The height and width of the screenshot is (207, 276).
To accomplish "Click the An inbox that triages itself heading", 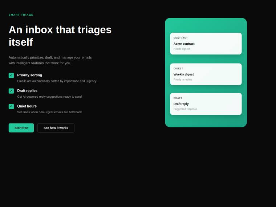I will coord(60,36).
